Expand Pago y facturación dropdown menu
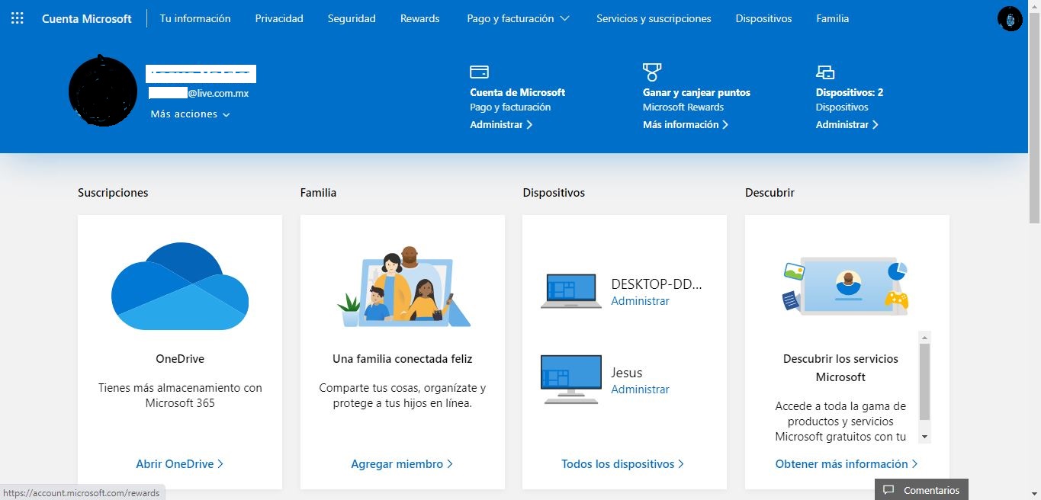 (x=519, y=18)
